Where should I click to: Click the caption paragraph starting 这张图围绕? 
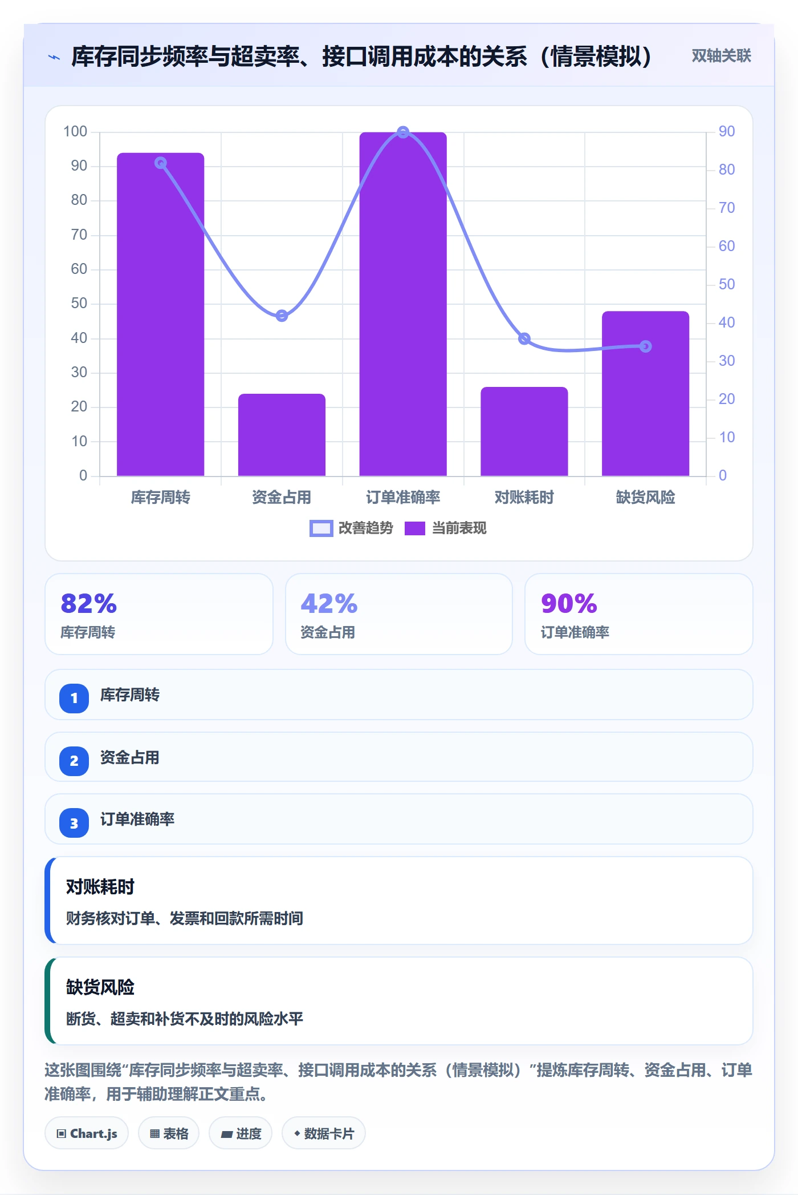click(399, 1082)
